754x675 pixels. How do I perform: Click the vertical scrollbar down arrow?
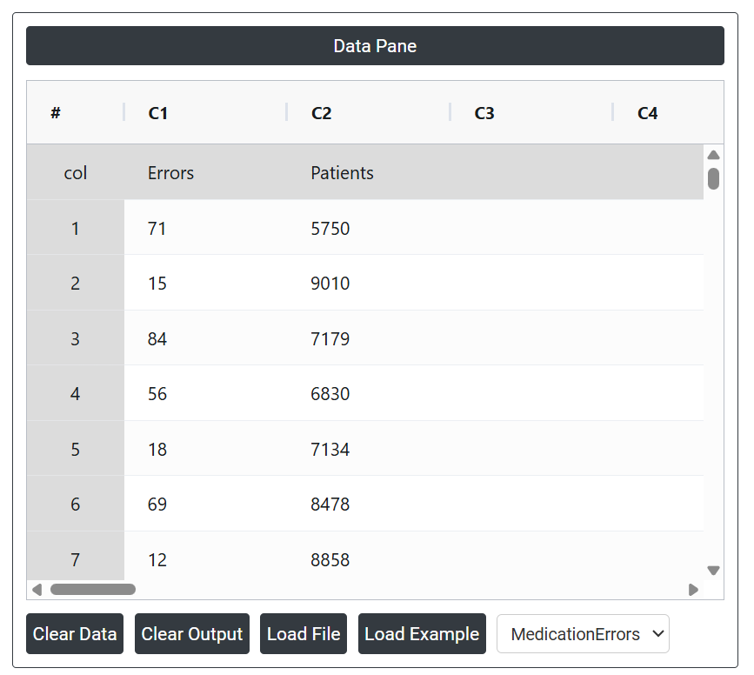pos(713,571)
